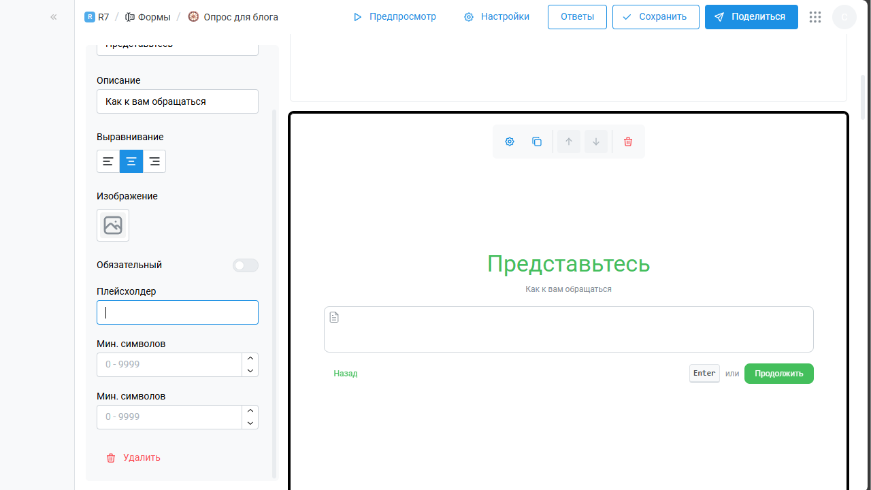Move block down with arrow icon
The height and width of the screenshot is (490, 871).
[x=596, y=142]
